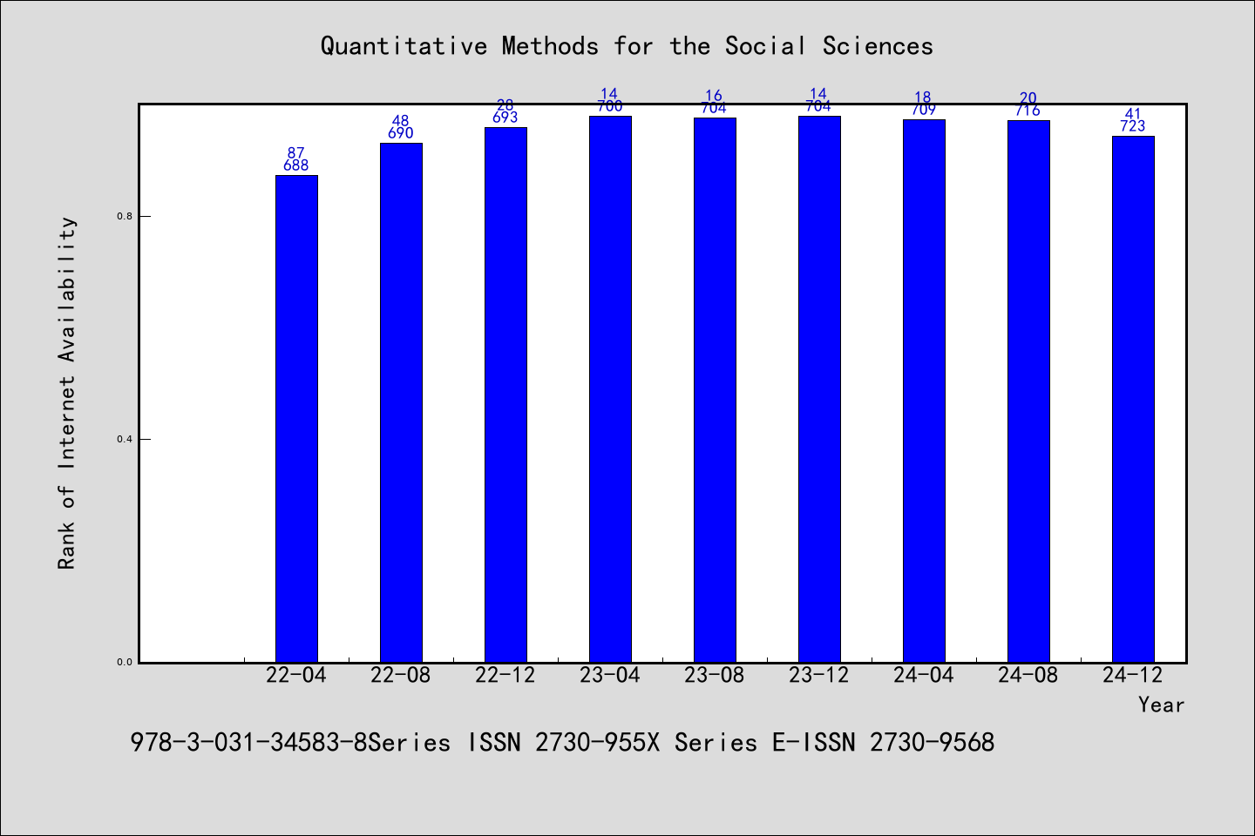Click the '716' value above the 24-08 bar

coord(1028,111)
